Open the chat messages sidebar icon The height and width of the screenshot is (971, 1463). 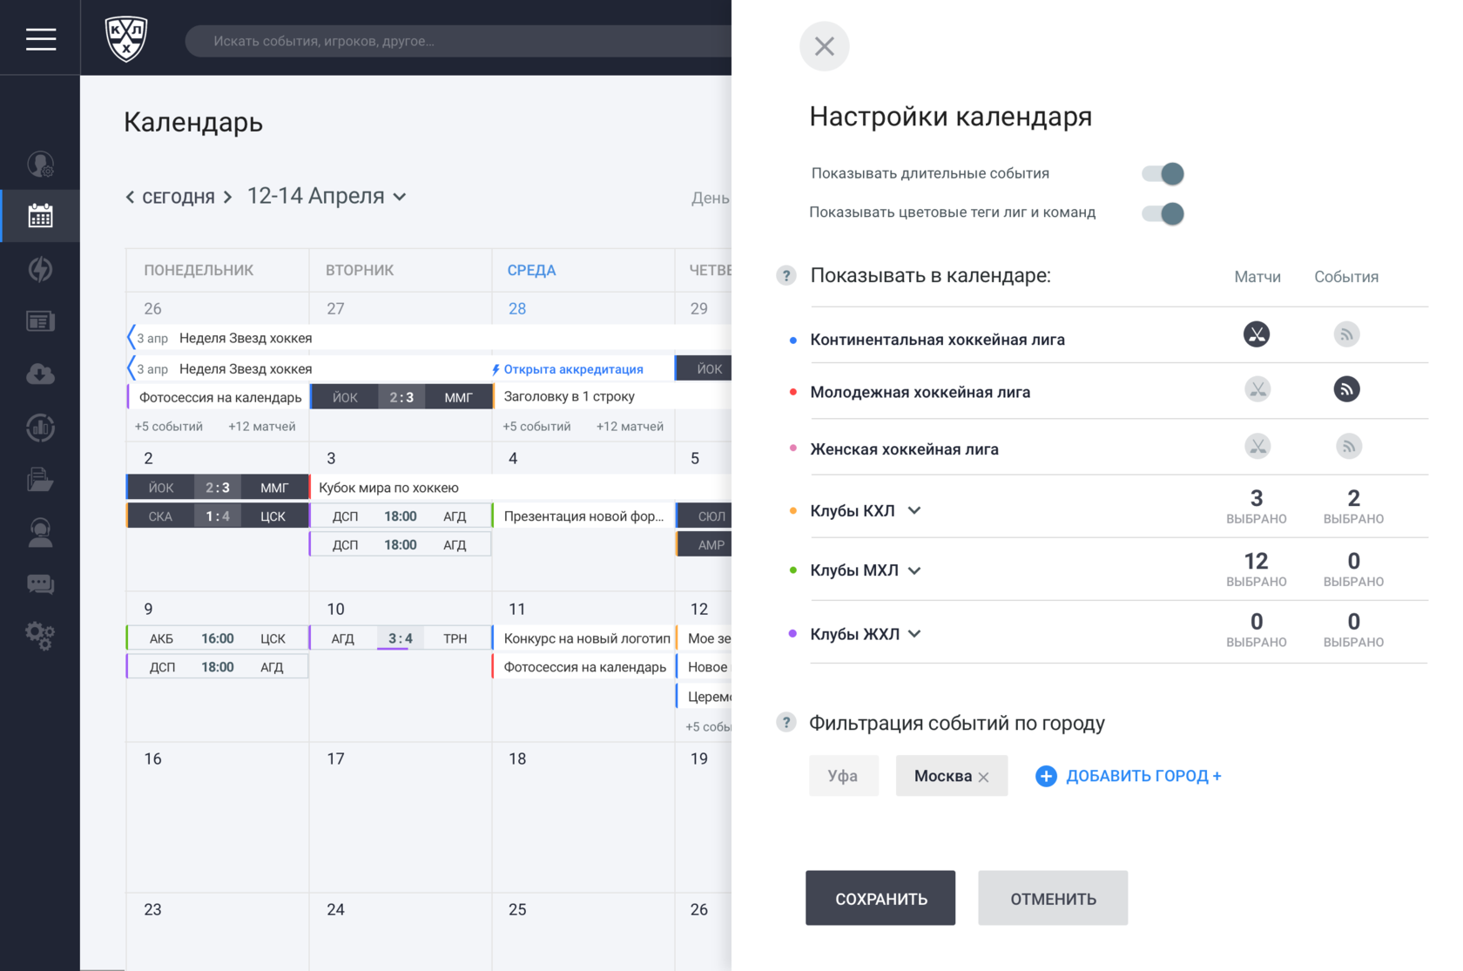click(40, 583)
